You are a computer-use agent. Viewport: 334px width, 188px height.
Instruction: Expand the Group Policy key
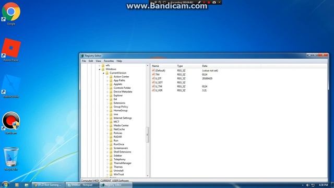coord(108,107)
